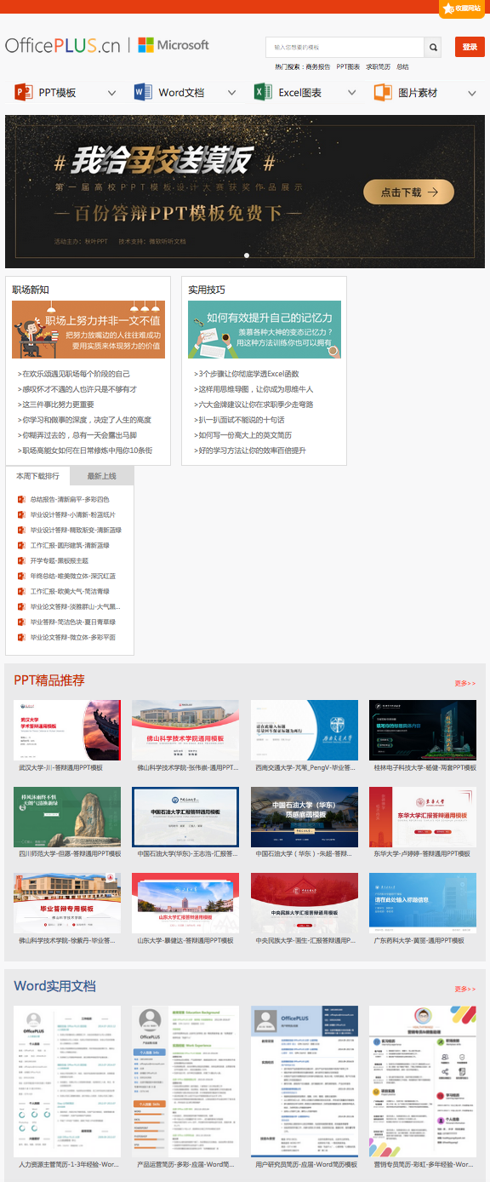The width and height of the screenshot is (490, 1182).
Task: Open article 如何写一份高大上的英文简历
Action: pos(242,435)
